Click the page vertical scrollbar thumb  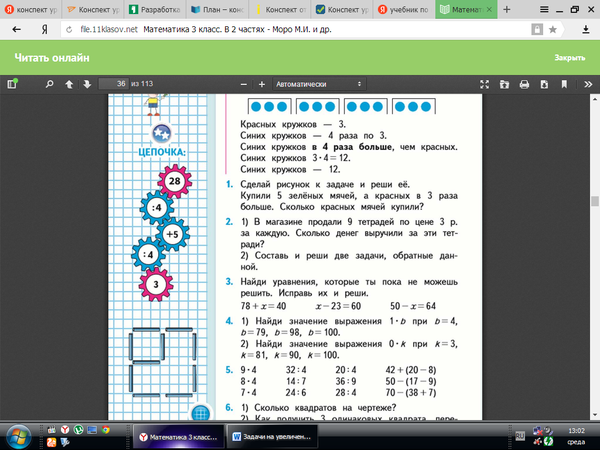595,201
